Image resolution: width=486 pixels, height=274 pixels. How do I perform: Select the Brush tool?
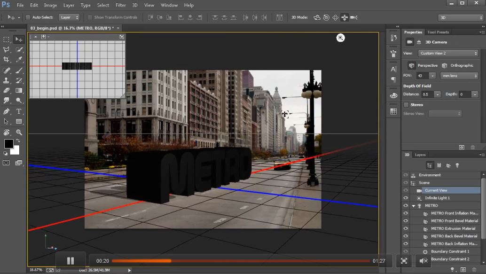[x=19, y=70]
